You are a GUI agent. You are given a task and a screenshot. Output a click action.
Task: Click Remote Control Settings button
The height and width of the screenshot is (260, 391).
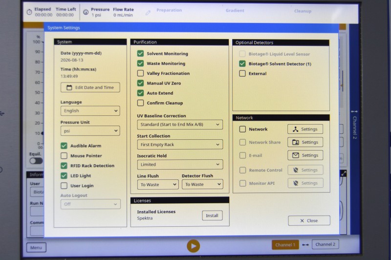pyautogui.click(x=305, y=170)
